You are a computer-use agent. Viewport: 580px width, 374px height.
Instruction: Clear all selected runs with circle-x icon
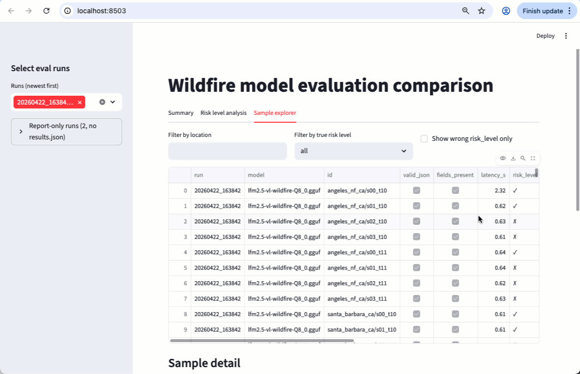coord(102,102)
